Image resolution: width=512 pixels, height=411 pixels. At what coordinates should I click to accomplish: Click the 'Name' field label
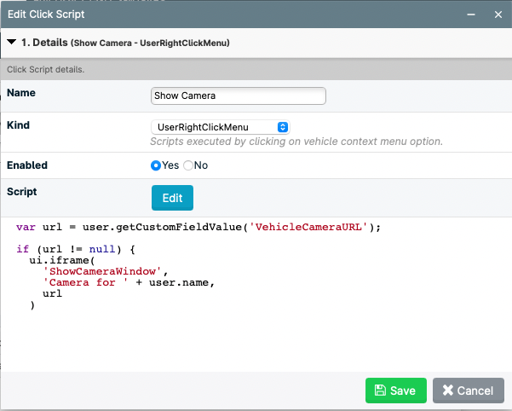click(21, 92)
